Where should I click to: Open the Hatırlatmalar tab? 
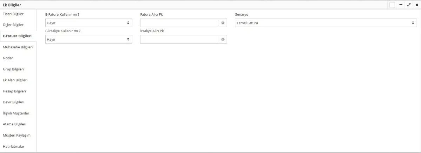pyautogui.click(x=14, y=146)
